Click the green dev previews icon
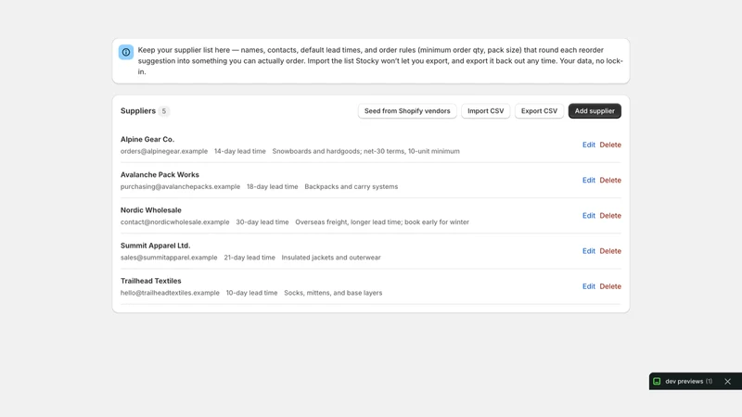The height and width of the screenshot is (417, 742). 657,381
